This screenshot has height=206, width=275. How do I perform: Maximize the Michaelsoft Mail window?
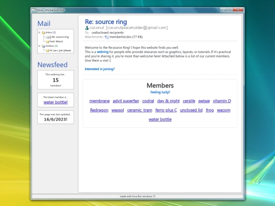pos(230,10)
